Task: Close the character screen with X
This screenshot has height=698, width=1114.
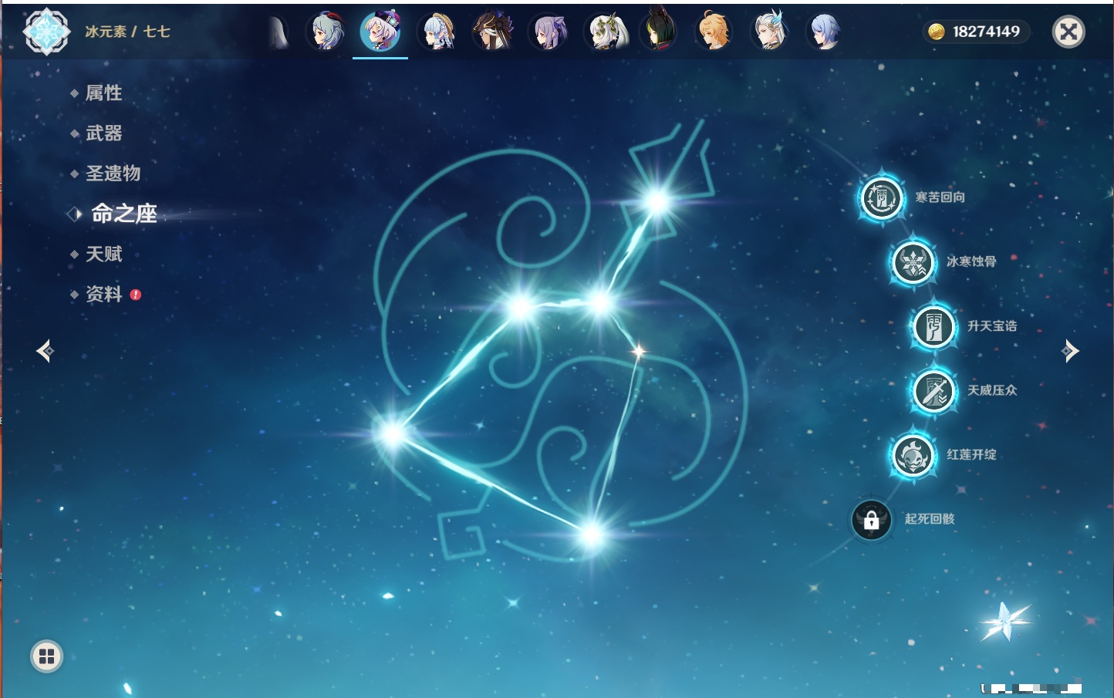Action: pos(1068,32)
